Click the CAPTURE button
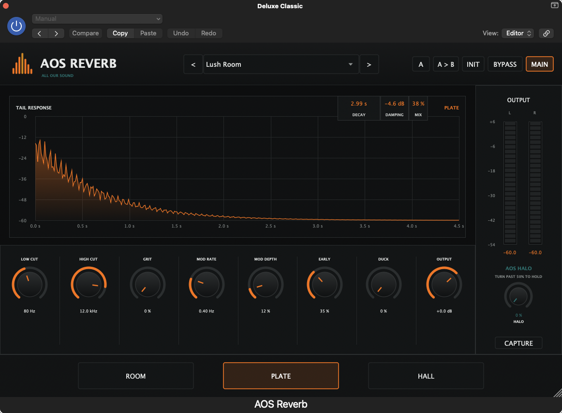 [x=518, y=343]
